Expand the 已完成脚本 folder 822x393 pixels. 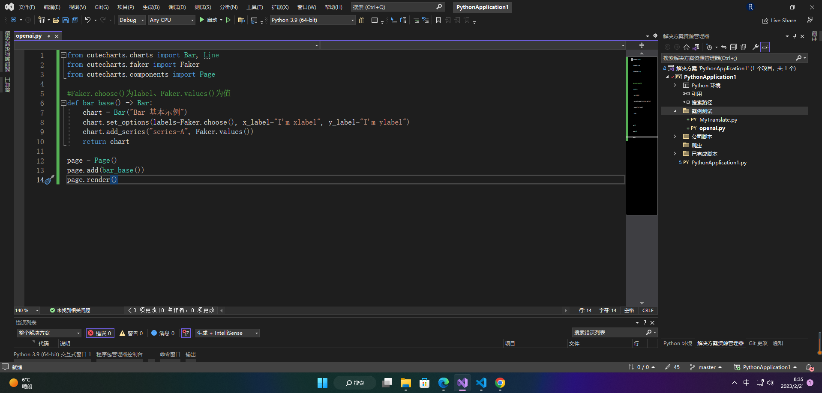[675, 154]
